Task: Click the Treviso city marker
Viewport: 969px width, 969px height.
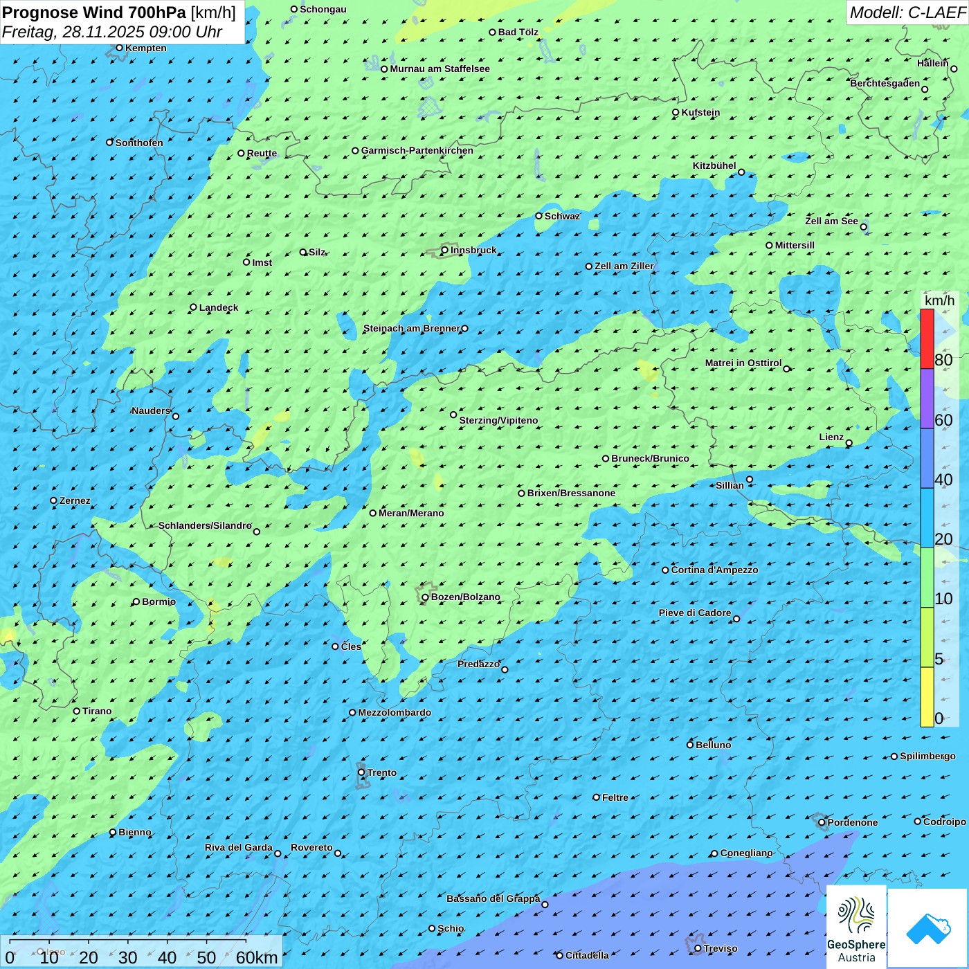Action: pos(698,948)
